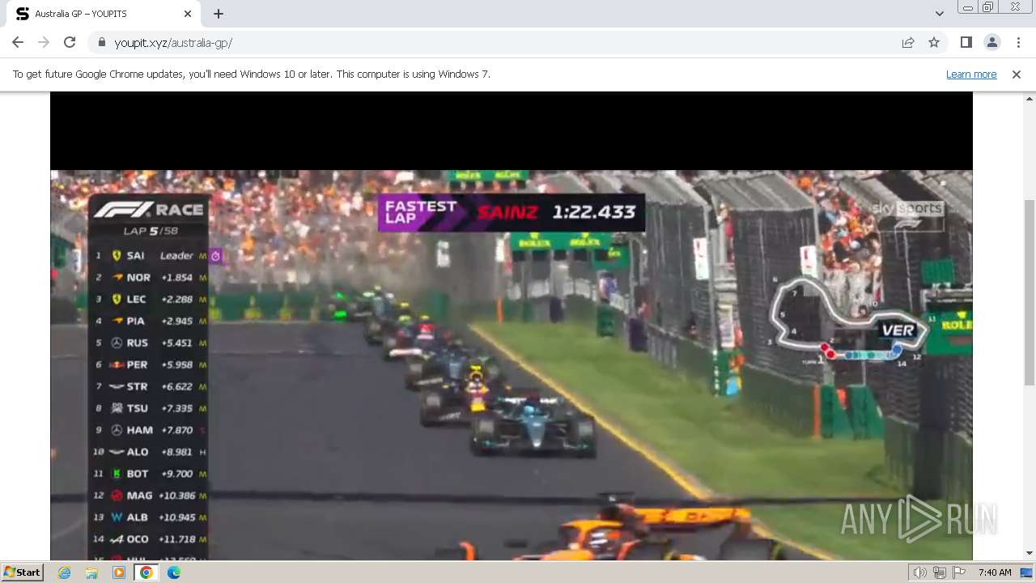Open the Action Center flag icon
This screenshot has width=1036, height=583.
pyautogui.click(x=959, y=572)
